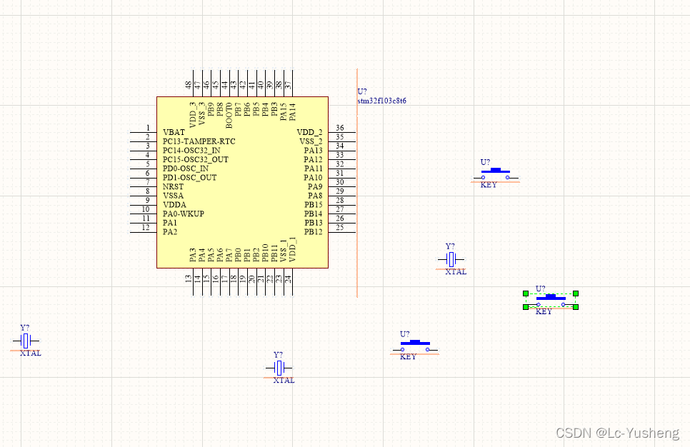The width and height of the screenshot is (690, 447).
Task: Click the stm32f103c8t6 component name label
Action: (x=381, y=101)
